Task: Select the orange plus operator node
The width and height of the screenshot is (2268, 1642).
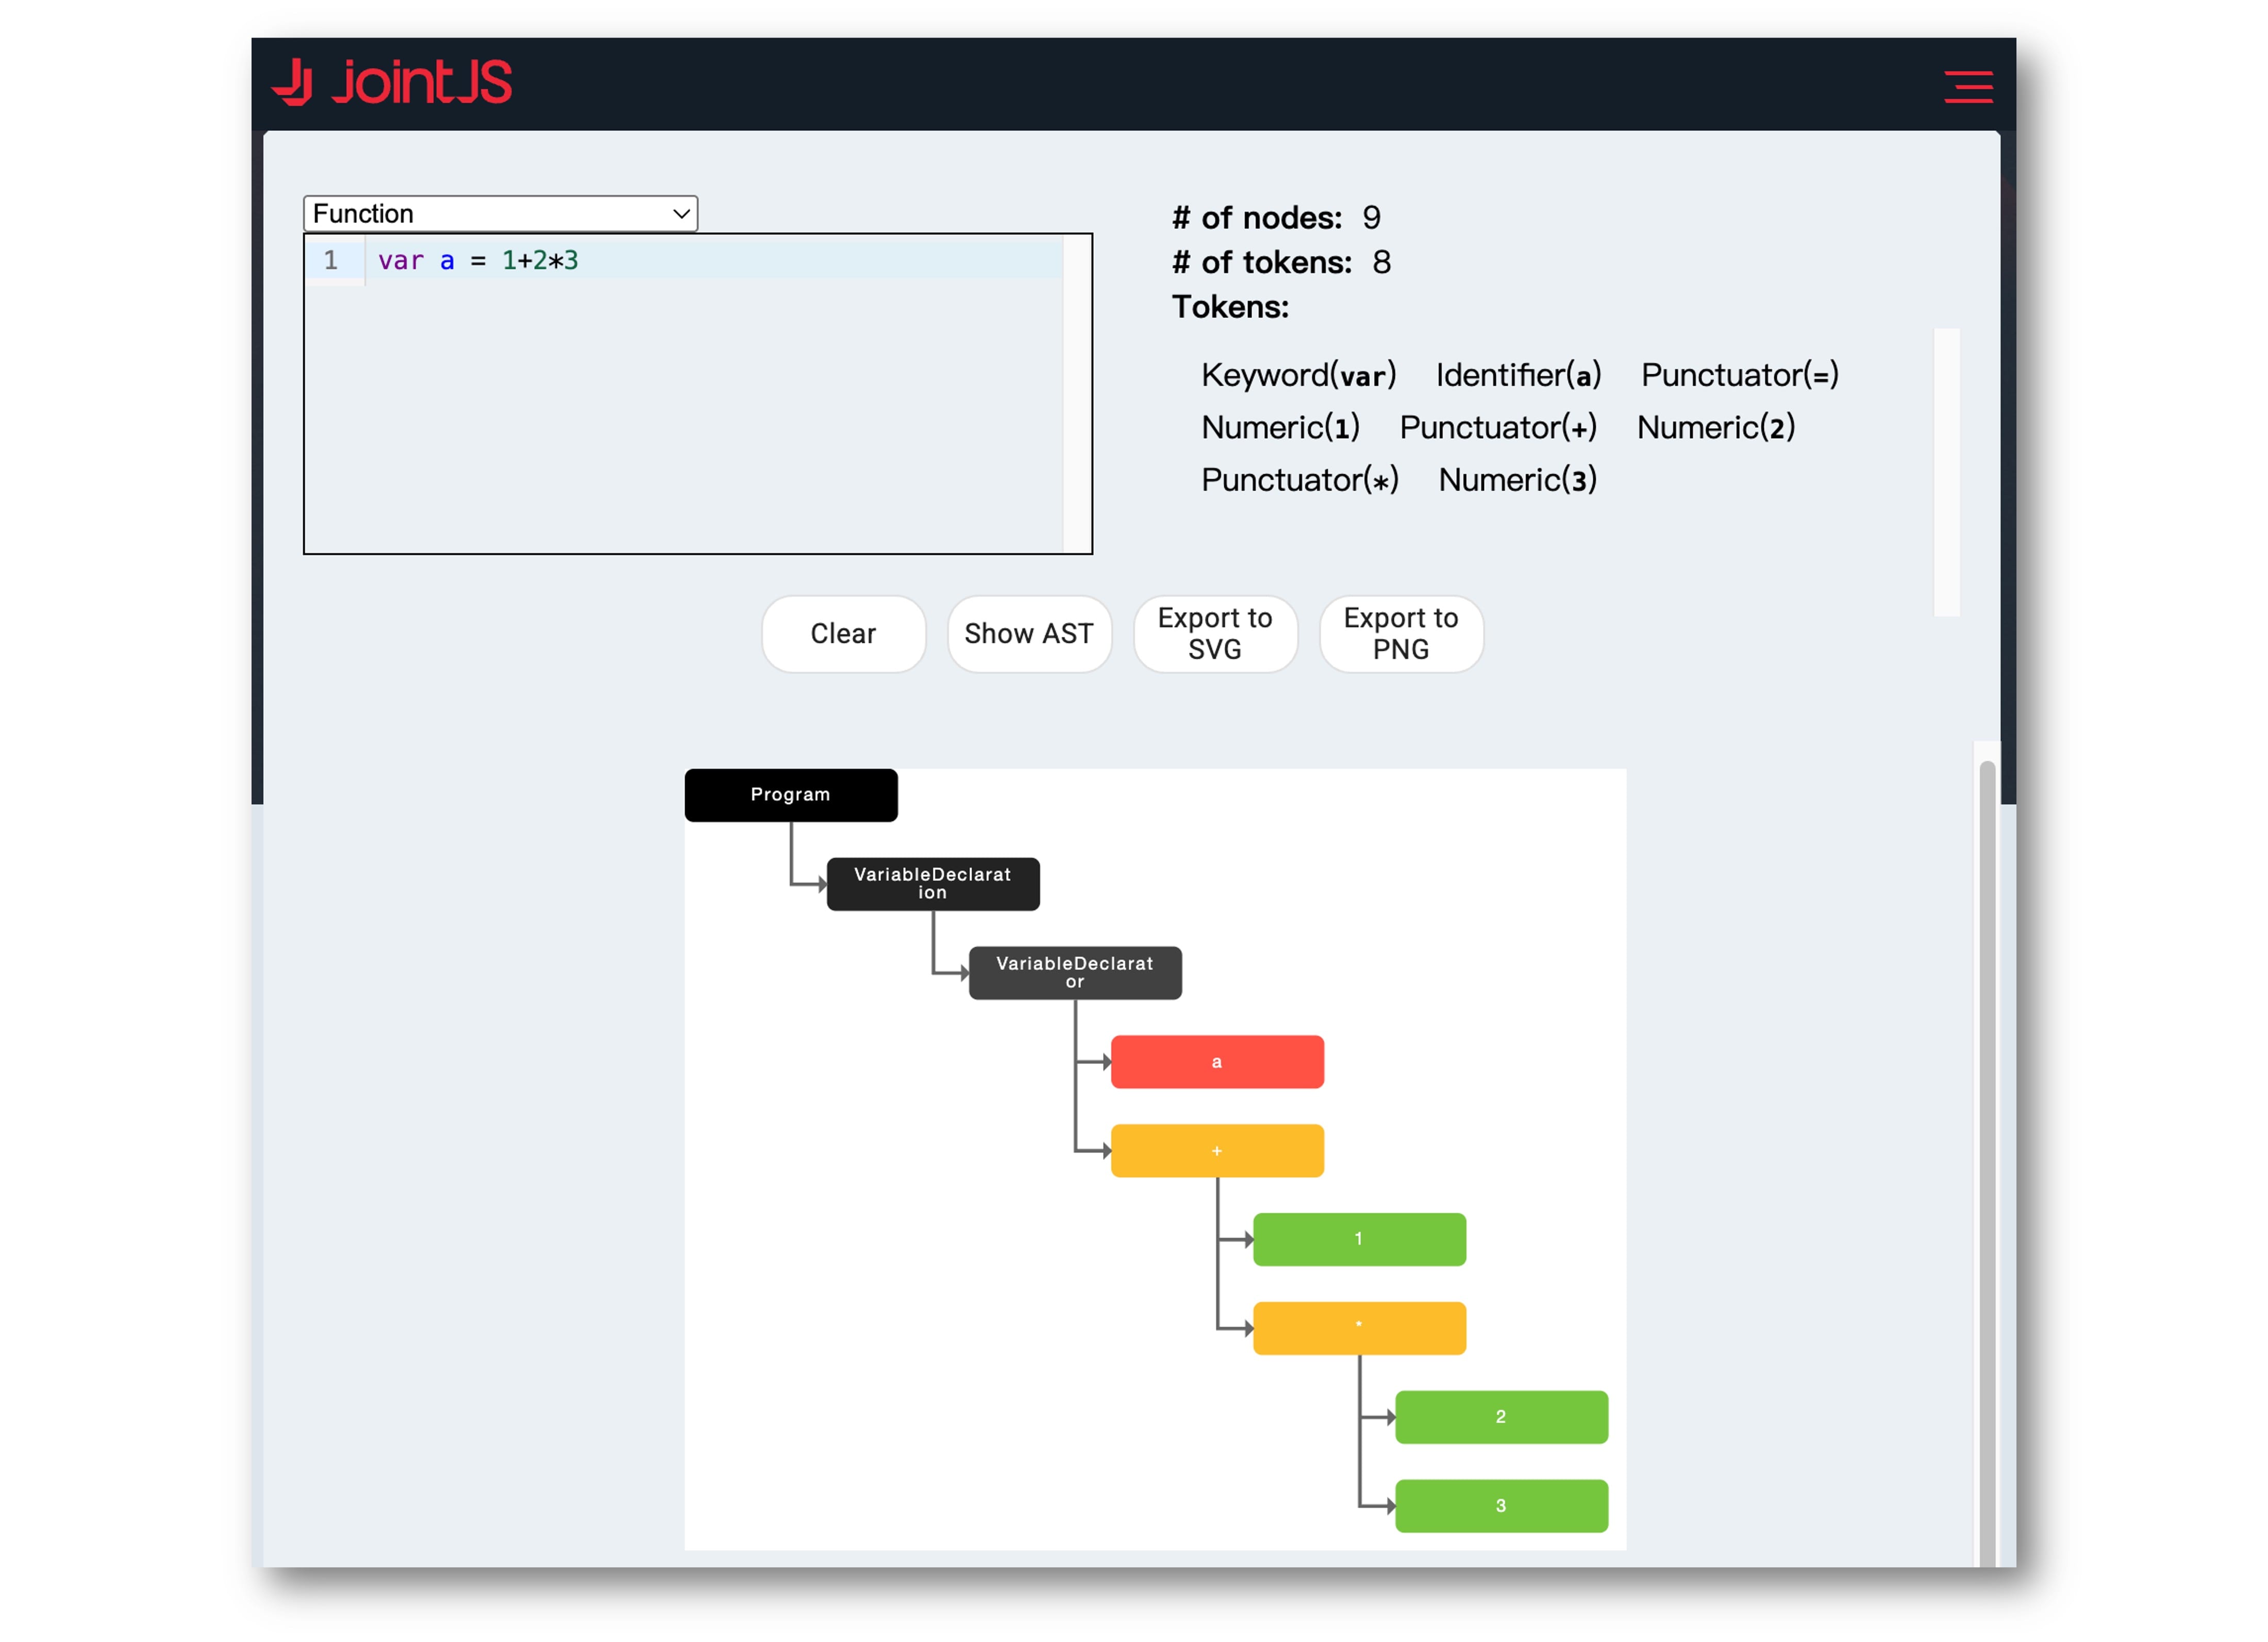Action: tap(1217, 1151)
